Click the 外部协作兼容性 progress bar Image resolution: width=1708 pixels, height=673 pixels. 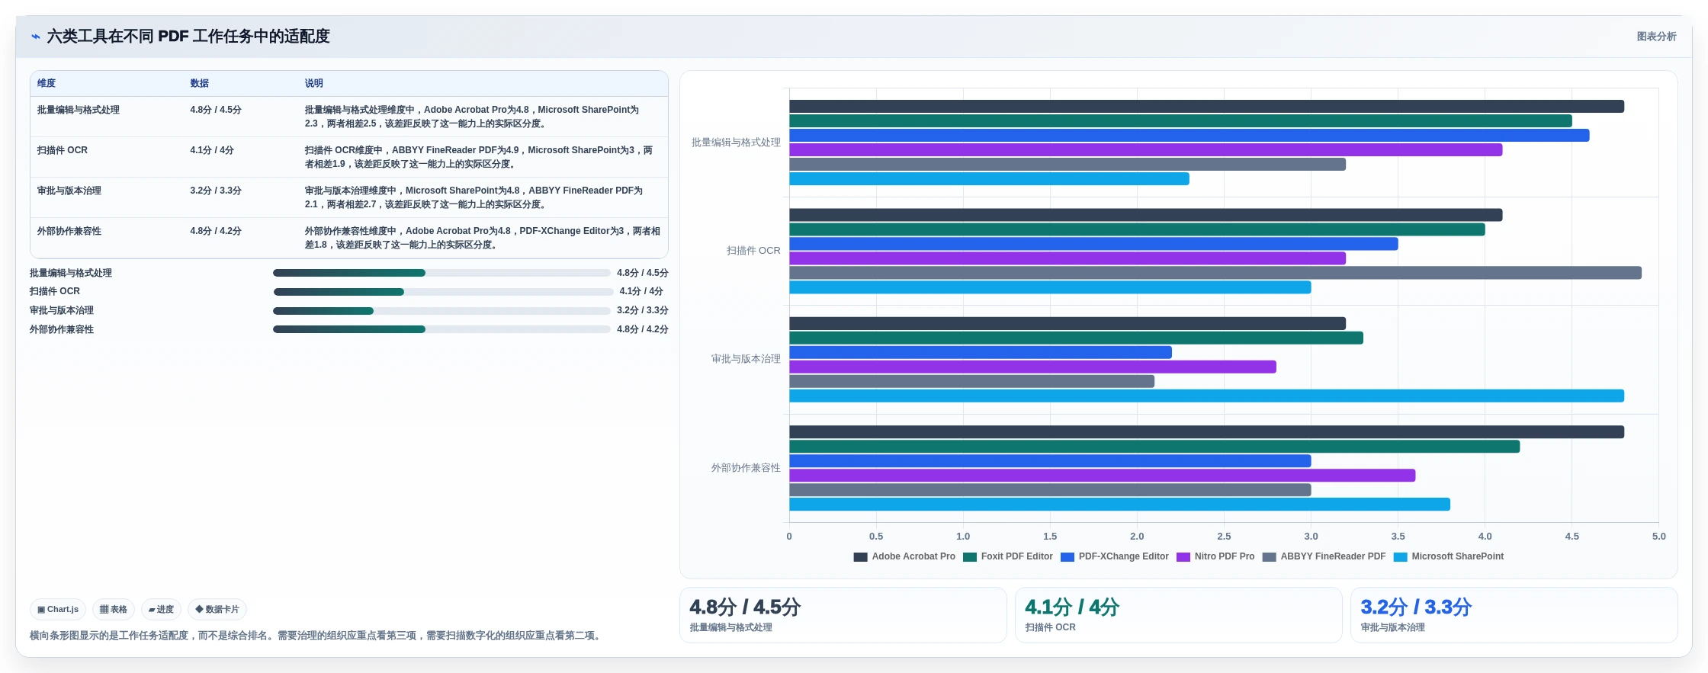pos(441,329)
